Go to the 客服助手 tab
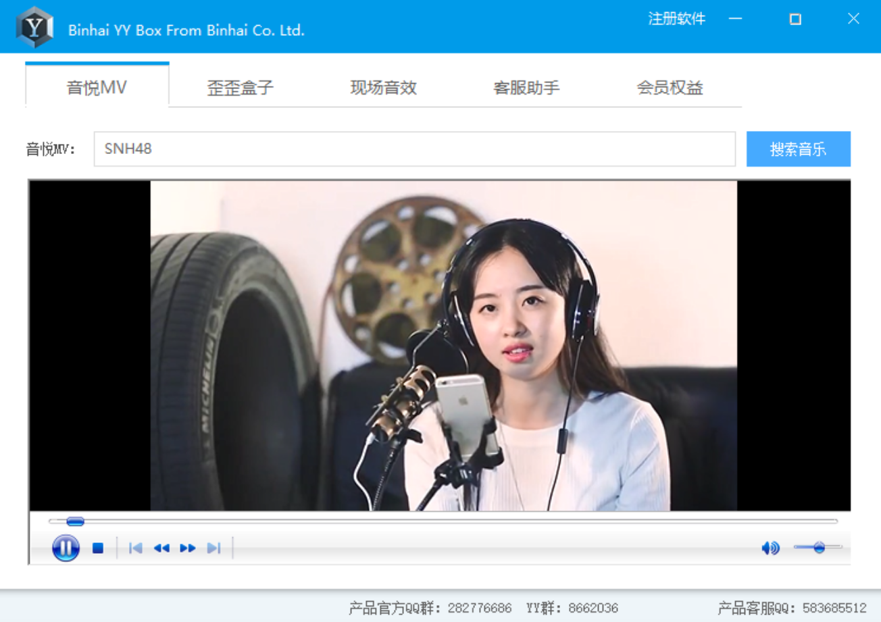881x622 pixels. coord(527,88)
